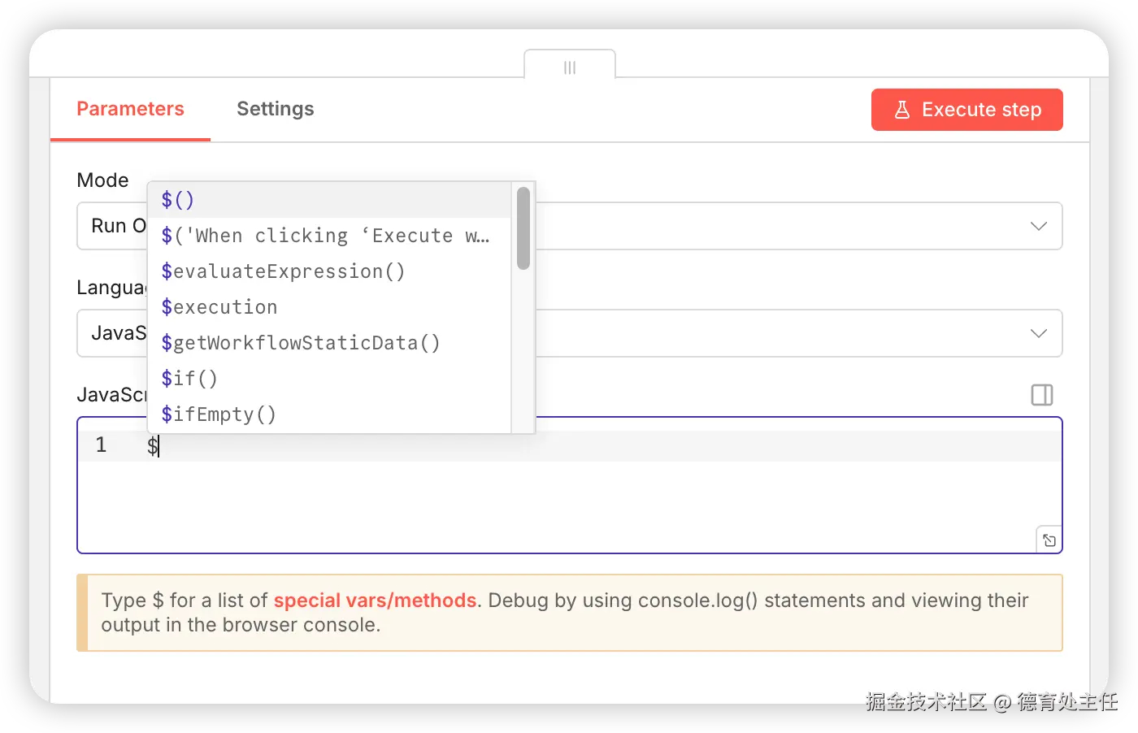Open the special vars/methods link

[x=375, y=601]
